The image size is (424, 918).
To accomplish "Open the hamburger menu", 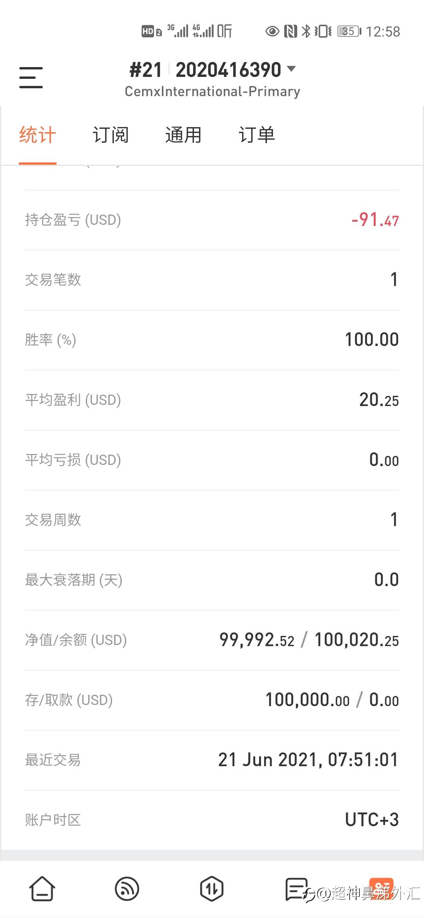I will click(x=31, y=77).
